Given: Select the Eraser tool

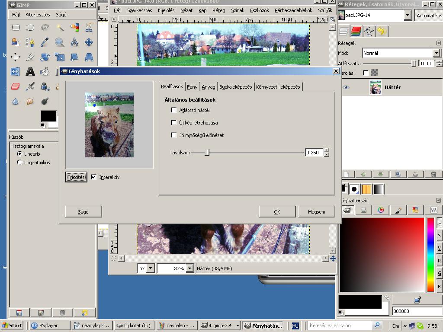Looking at the screenshot, I should pyautogui.click(x=16, y=86).
